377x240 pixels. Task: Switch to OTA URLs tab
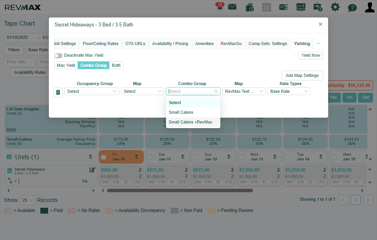(135, 43)
